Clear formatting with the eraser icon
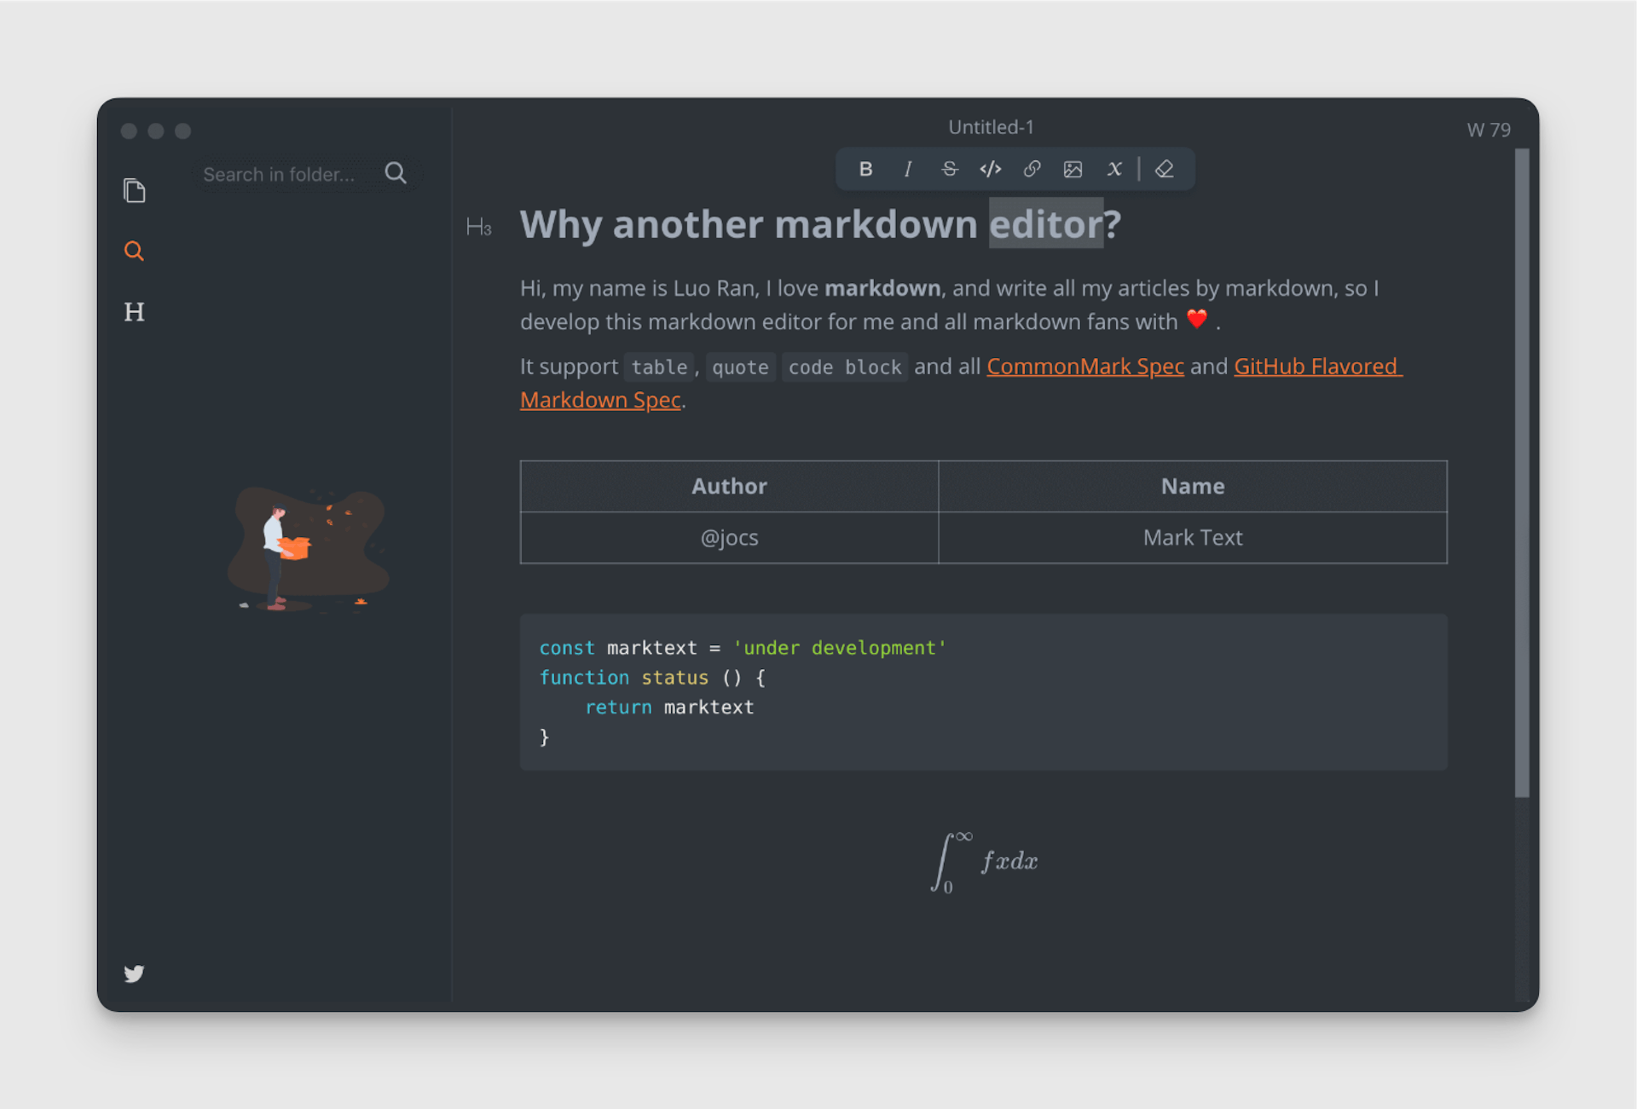This screenshot has width=1637, height=1109. [1166, 169]
